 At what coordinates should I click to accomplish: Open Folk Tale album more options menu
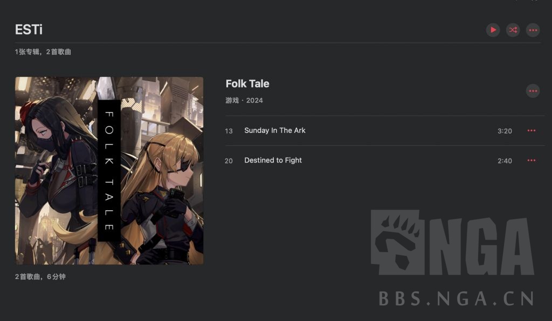click(x=533, y=91)
